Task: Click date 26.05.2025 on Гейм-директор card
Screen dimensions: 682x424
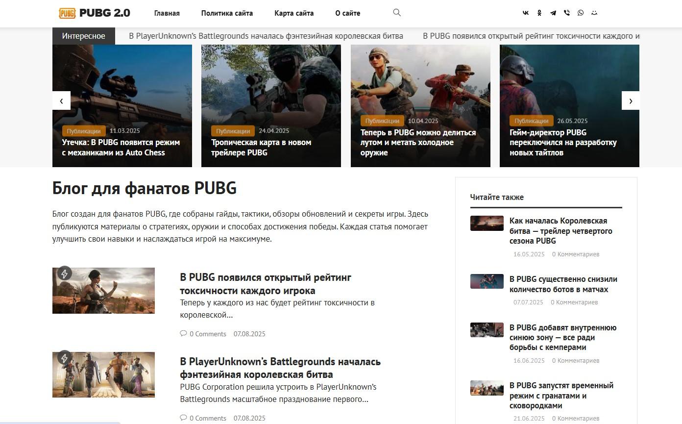Action: click(x=572, y=121)
